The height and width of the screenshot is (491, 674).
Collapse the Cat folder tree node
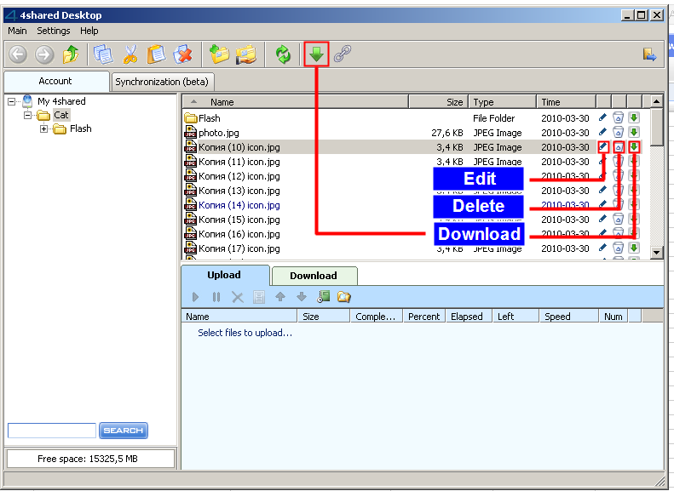tap(28, 115)
